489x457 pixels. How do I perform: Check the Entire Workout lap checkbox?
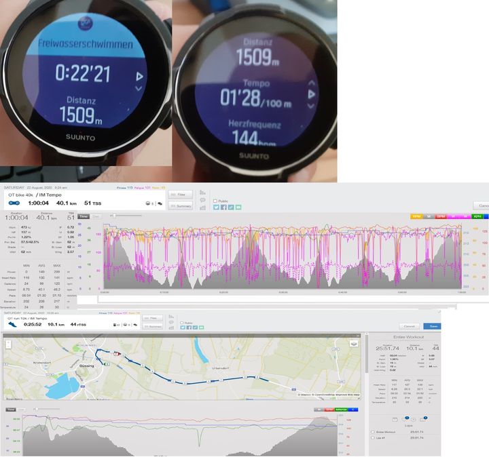click(373, 432)
